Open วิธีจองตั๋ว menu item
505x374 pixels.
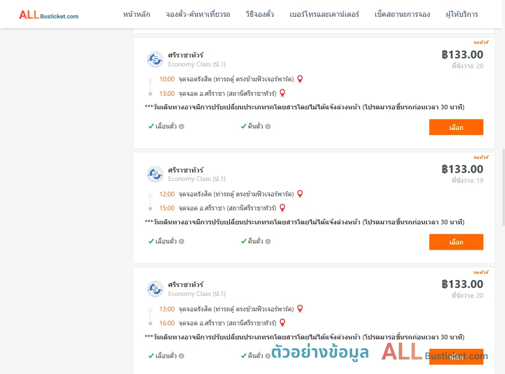(x=260, y=14)
